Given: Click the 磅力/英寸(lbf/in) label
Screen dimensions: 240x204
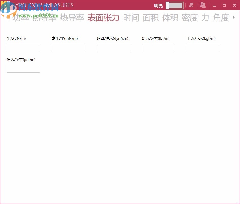Looking at the screenshot, I should tap(156, 38).
